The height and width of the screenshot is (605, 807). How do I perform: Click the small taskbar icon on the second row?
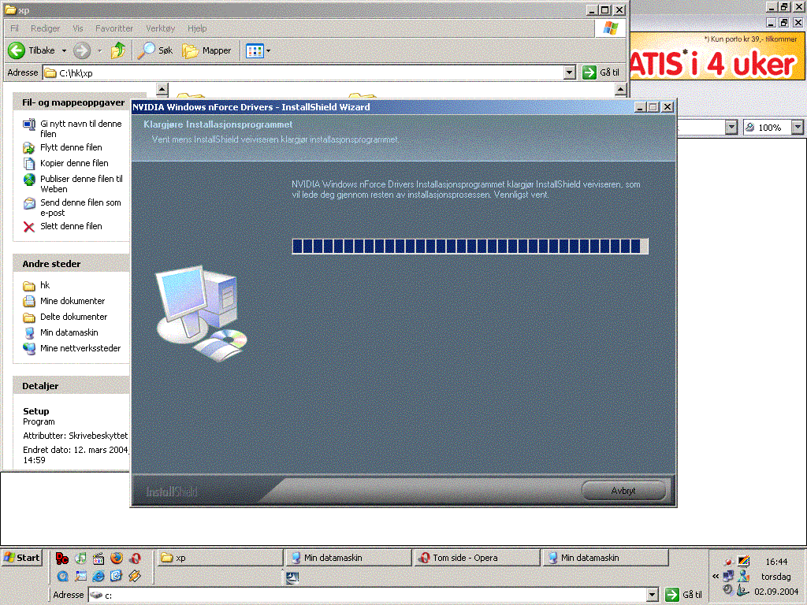292,577
